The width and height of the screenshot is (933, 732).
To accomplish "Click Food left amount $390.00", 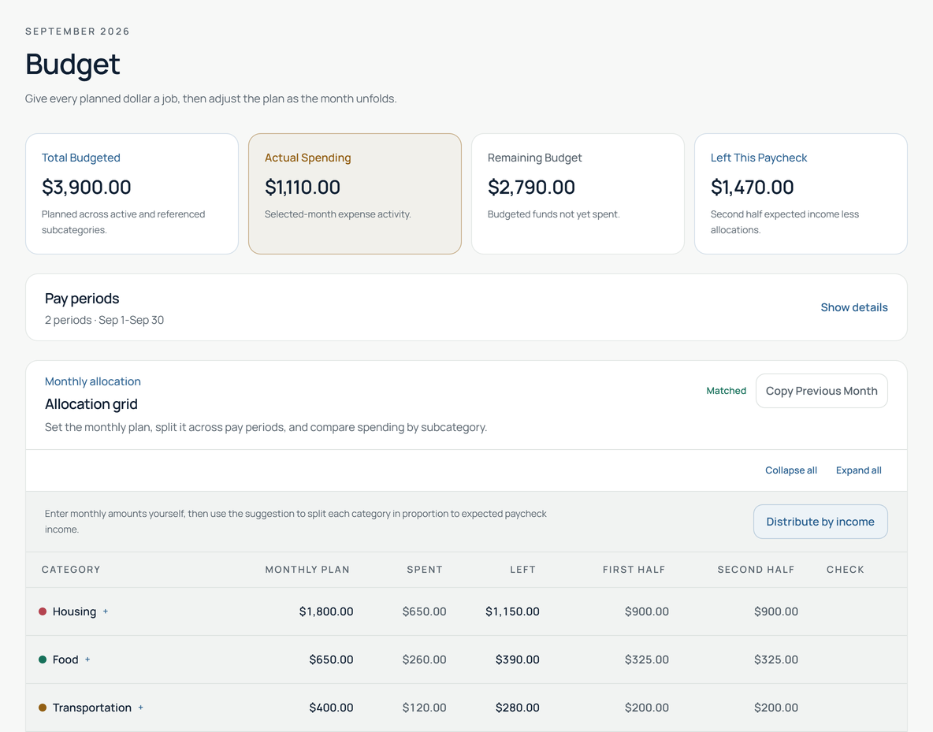I will (517, 660).
